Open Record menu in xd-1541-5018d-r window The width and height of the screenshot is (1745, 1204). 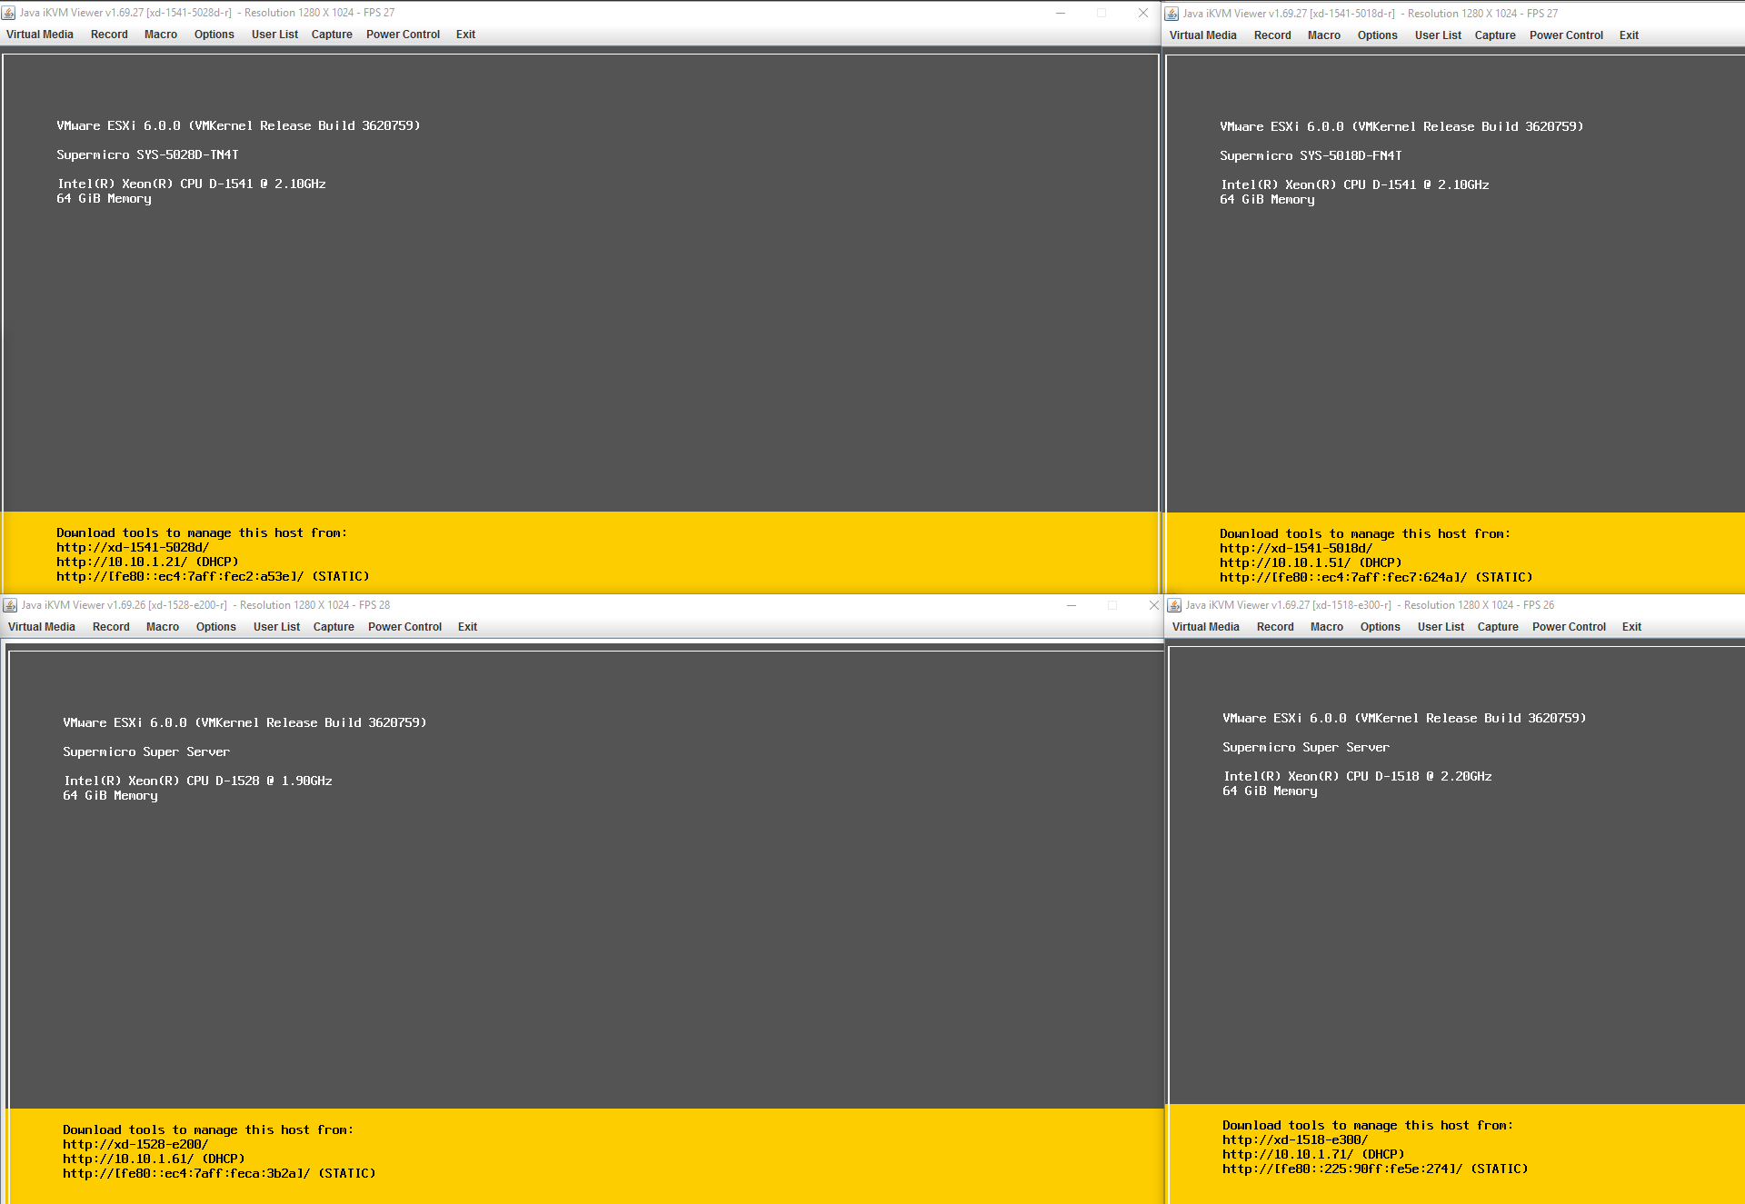(1272, 35)
